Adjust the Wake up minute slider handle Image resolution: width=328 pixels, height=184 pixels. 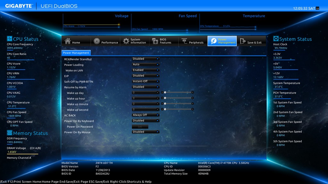pos(165,103)
